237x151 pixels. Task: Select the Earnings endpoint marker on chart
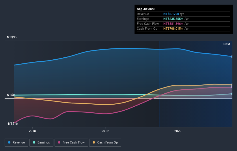click(x=232, y=94)
